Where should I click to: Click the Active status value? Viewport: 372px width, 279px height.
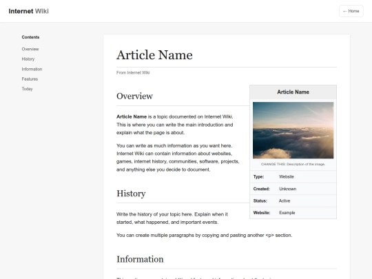click(x=285, y=200)
